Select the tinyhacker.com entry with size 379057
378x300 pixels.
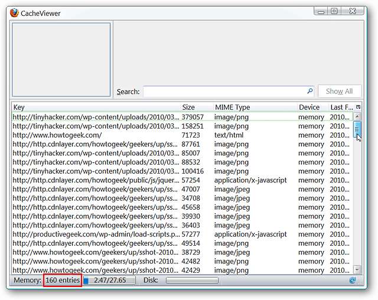tap(183, 117)
